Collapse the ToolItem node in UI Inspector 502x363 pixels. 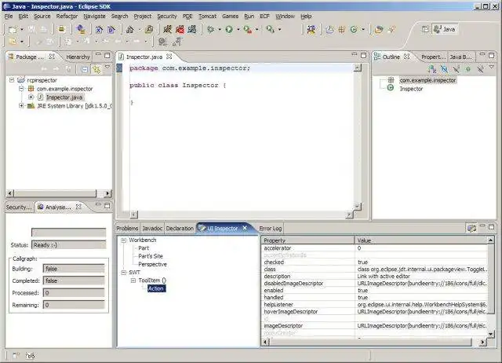tap(133, 280)
